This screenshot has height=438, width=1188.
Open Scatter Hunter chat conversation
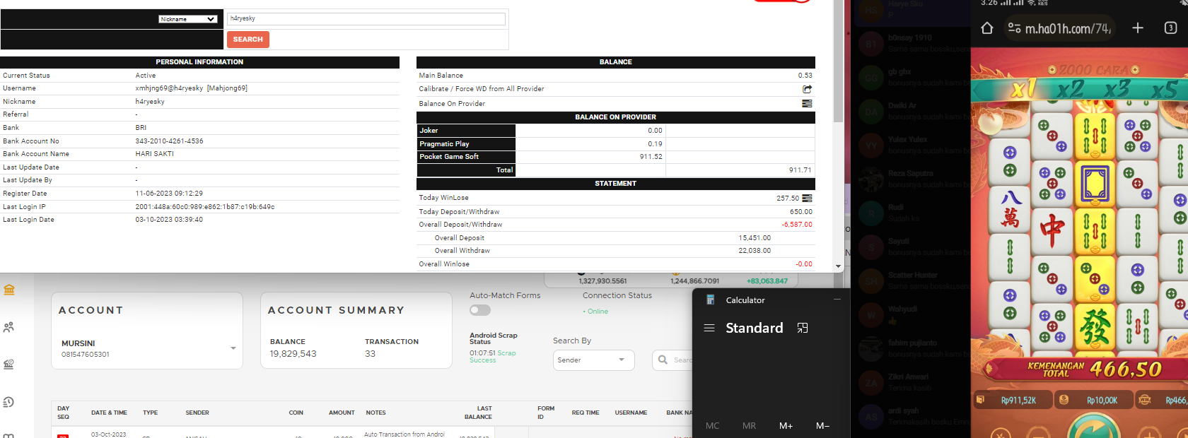(x=913, y=280)
